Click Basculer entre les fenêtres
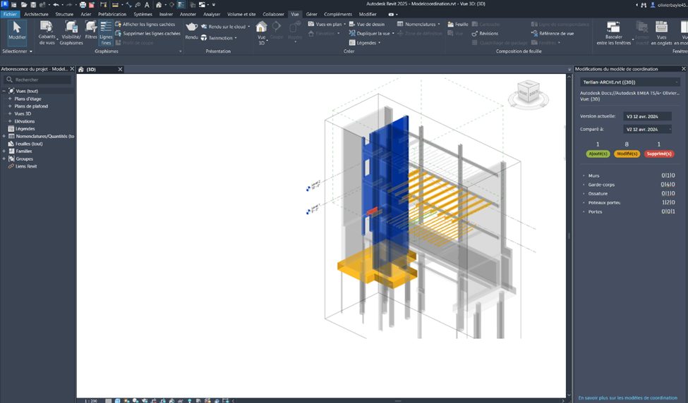Image resolution: width=688 pixels, height=403 pixels. tap(613, 33)
